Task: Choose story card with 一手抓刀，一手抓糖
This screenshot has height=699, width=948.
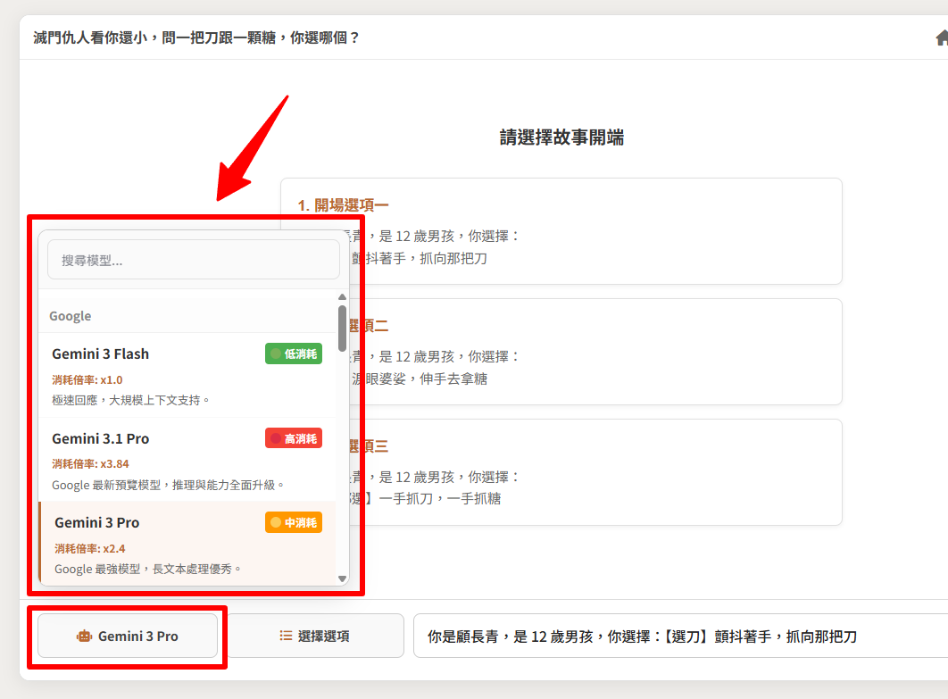Action: pyautogui.click(x=561, y=472)
